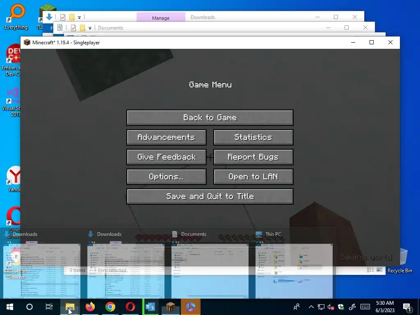Expand Documents quick access toolbar dropdown arrow
Screen dimensions: 420x315
click(x=90, y=28)
